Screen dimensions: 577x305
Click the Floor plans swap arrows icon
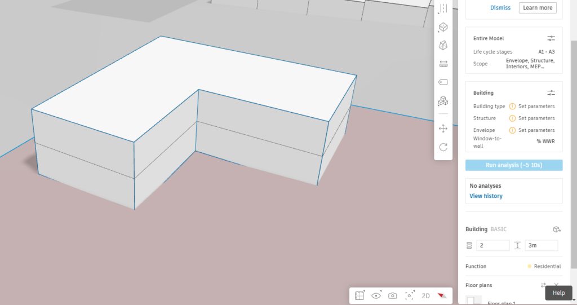[543, 285]
